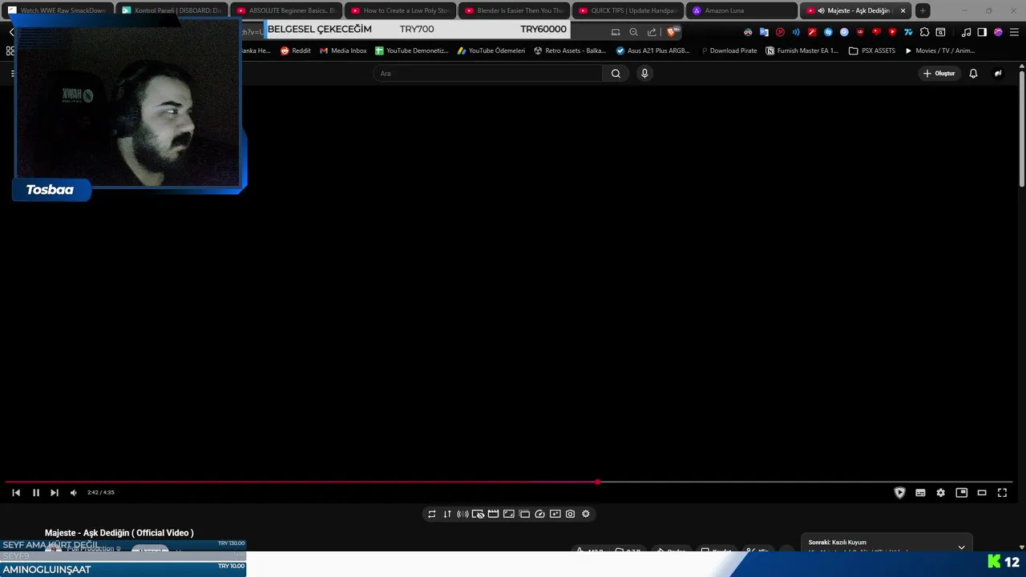Viewport: 1026px width, 577px height.
Task: Open YouTube notifications bell
Action: click(x=973, y=73)
